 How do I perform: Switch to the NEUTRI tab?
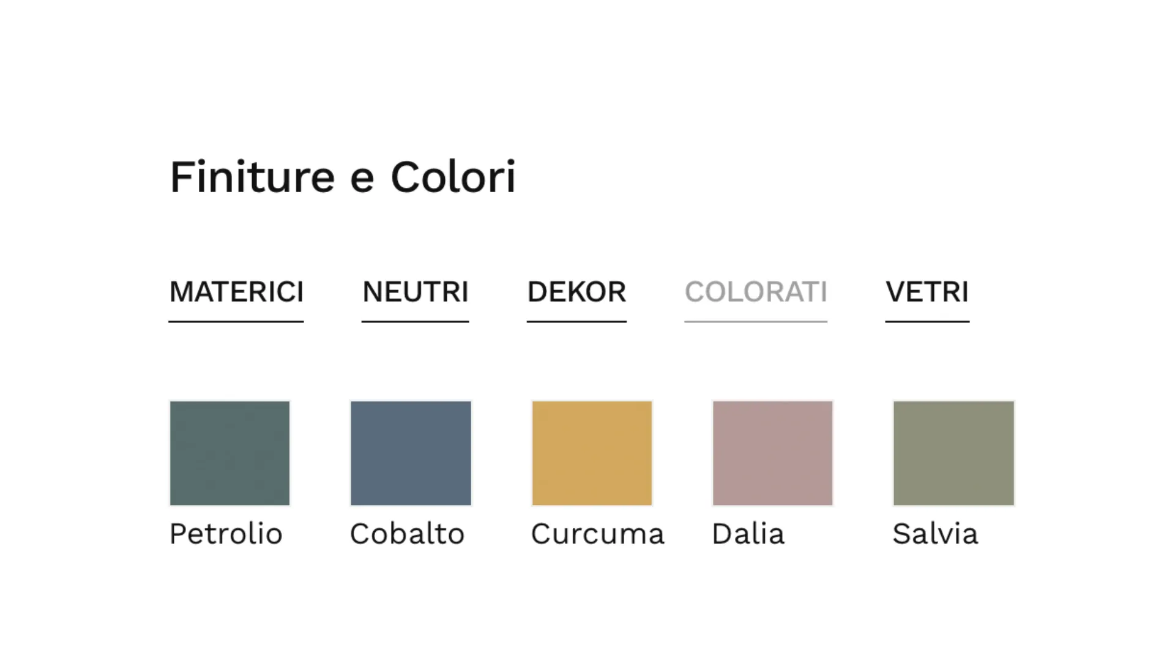click(415, 292)
